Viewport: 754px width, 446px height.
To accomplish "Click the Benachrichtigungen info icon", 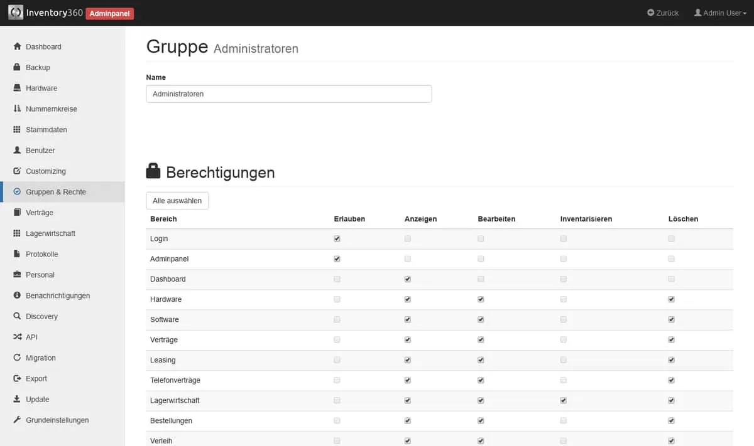I will pyautogui.click(x=18, y=295).
